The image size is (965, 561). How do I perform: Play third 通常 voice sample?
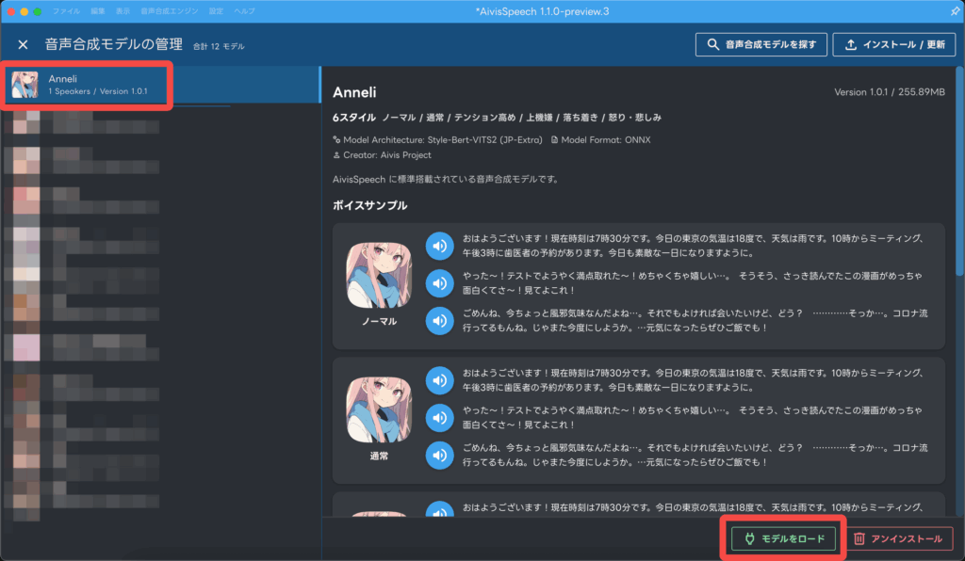(x=439, y=456)
